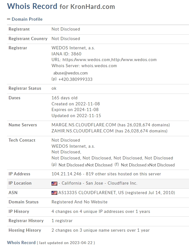This screenshot has width=189, height=246.
Task: Click the US flag in IP Location row
Action: click(x=54, y=183)
